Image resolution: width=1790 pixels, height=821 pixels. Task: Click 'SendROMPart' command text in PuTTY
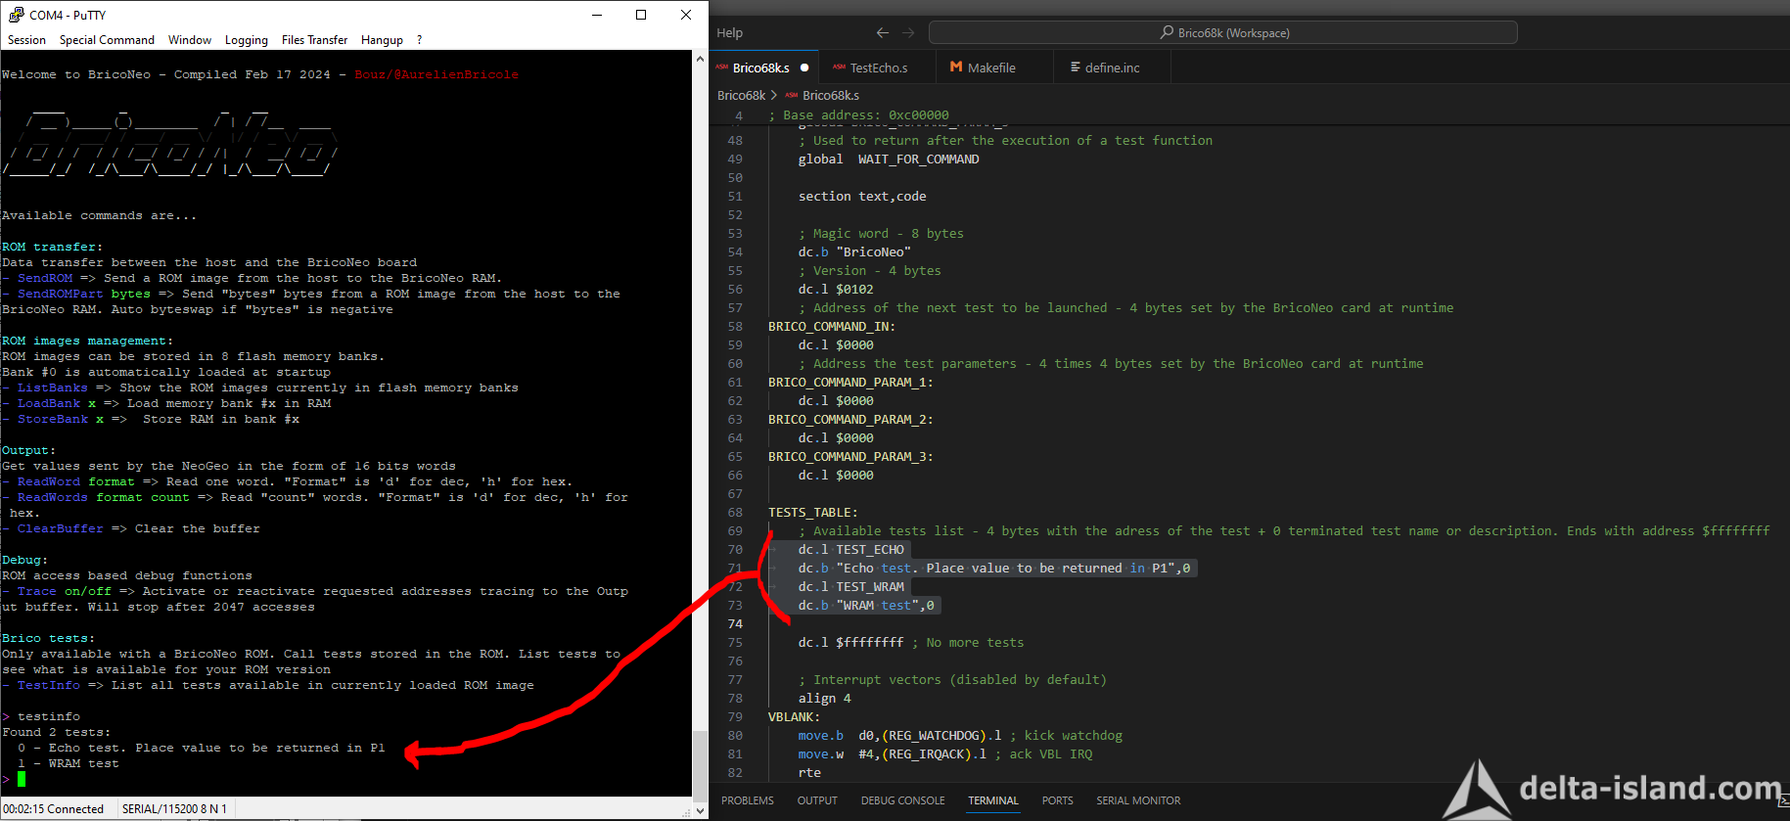point(60,294)
